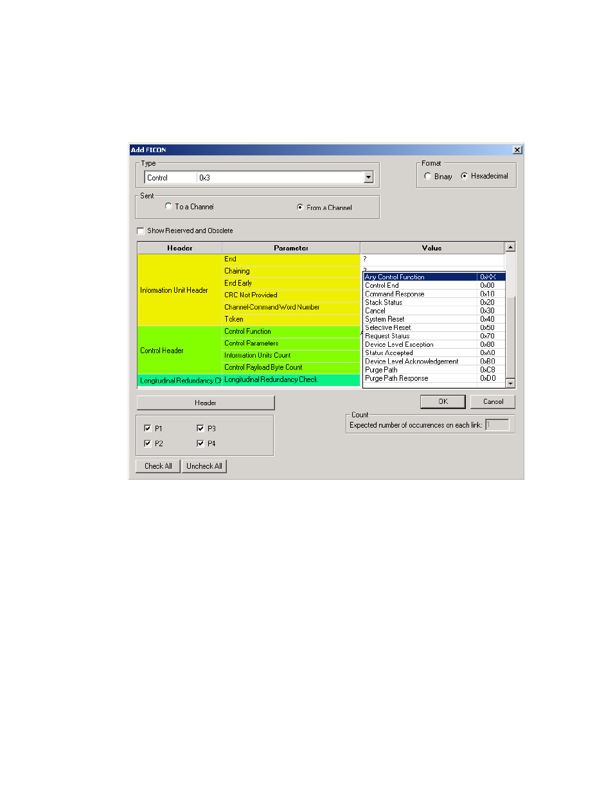Image resolution: width=613 pixels, height=793 pixels.
Task: Click the End Early parameter row
Action: (x=291, y=283)
